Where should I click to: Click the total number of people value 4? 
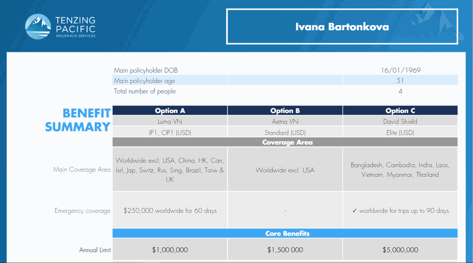400,91
